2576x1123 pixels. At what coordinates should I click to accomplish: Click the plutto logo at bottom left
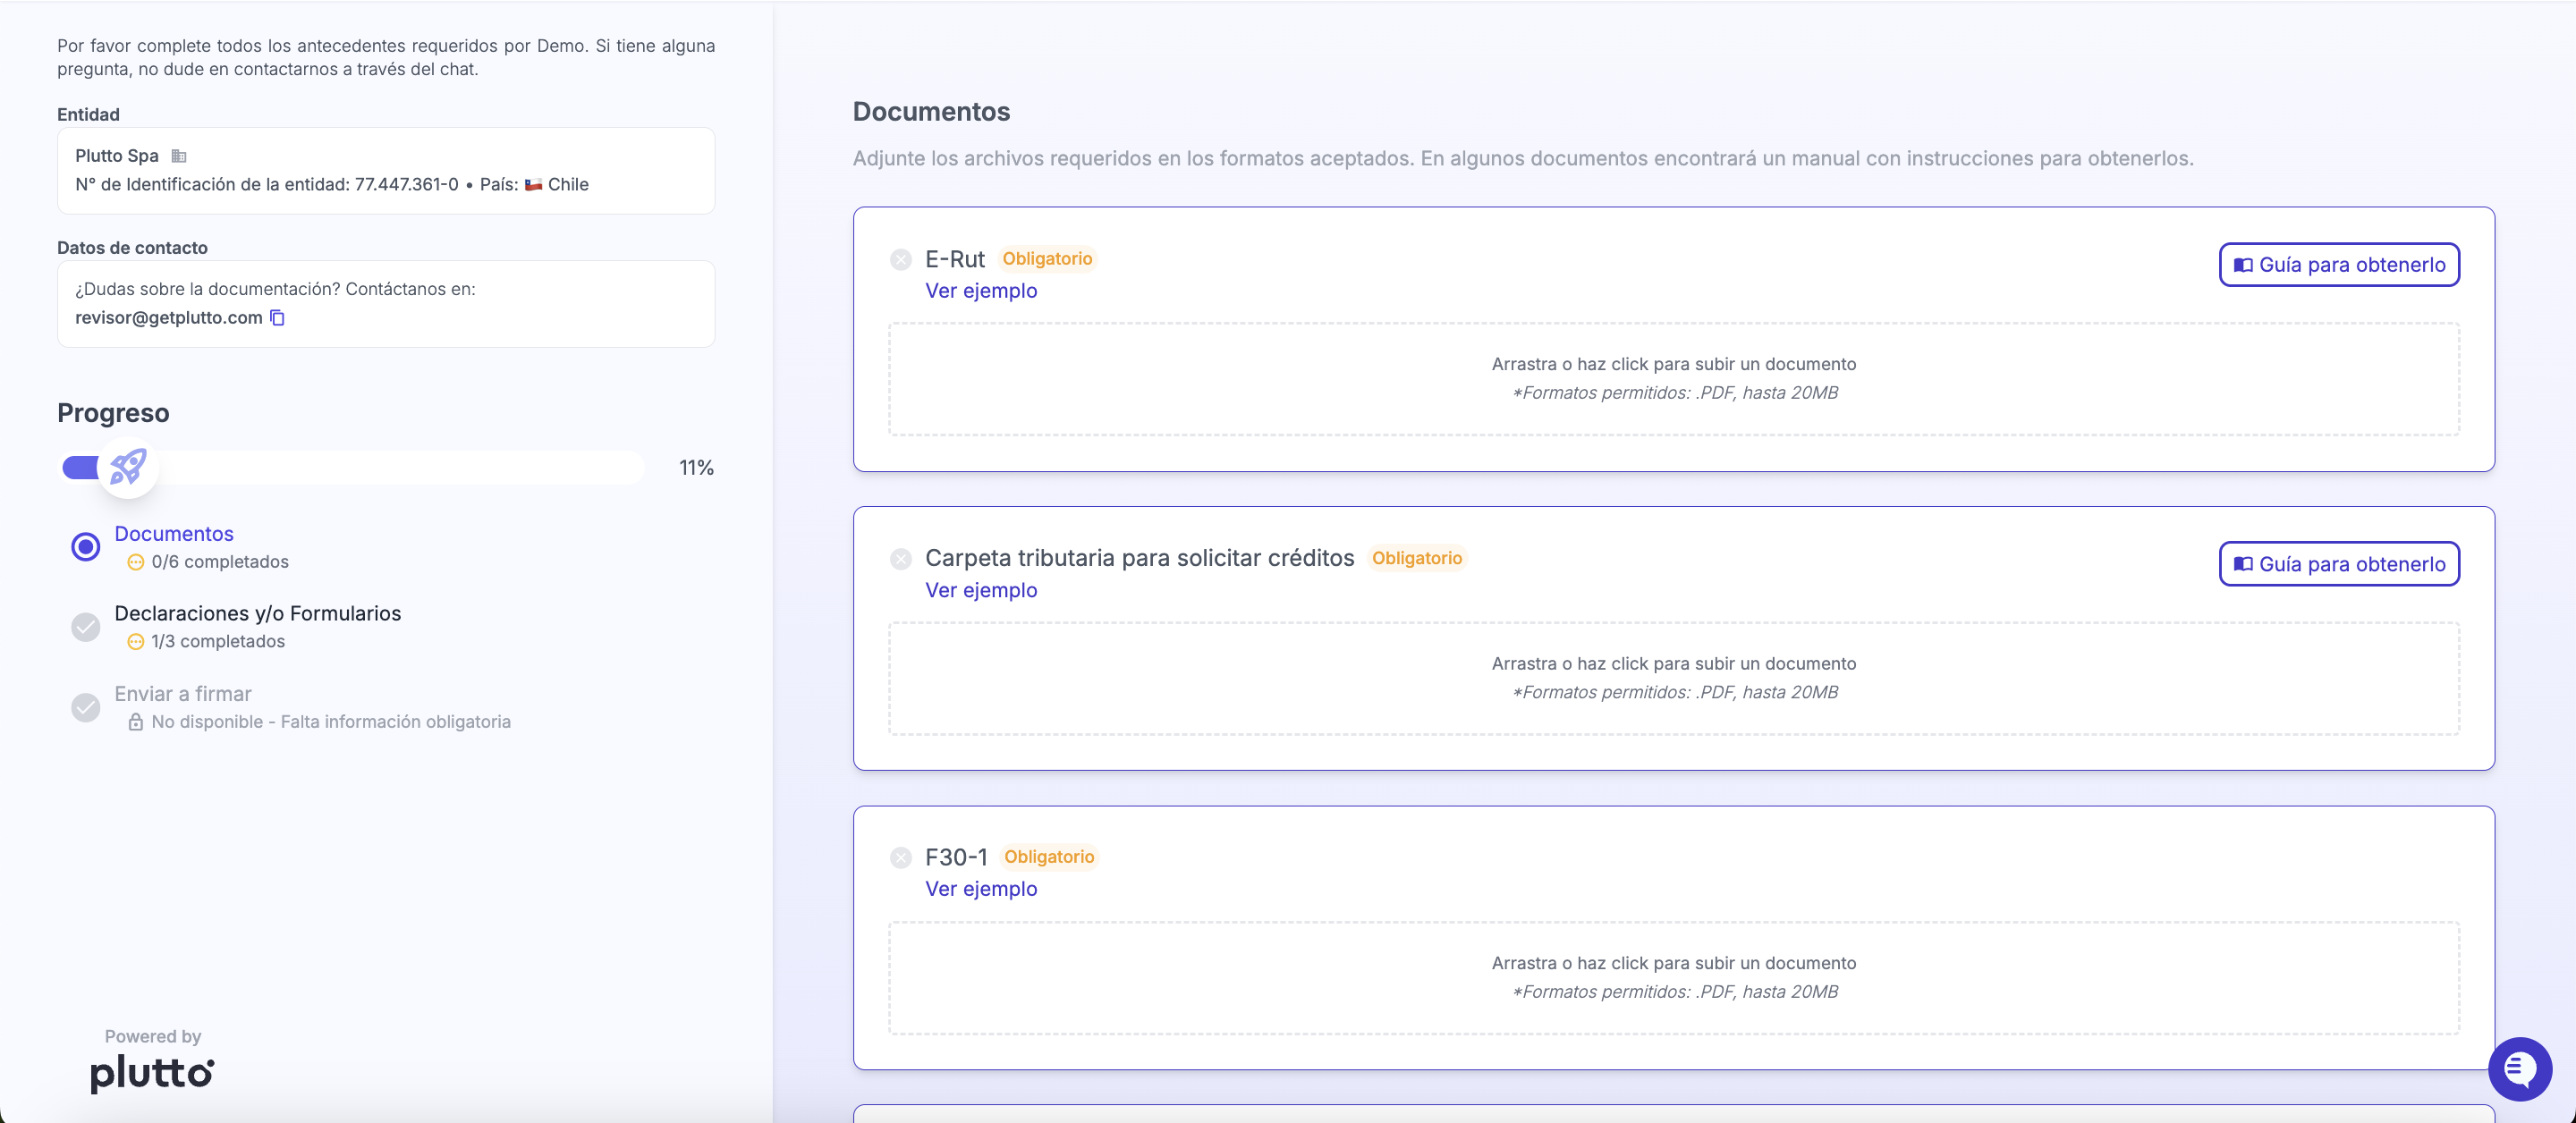tap(152, 1072)
